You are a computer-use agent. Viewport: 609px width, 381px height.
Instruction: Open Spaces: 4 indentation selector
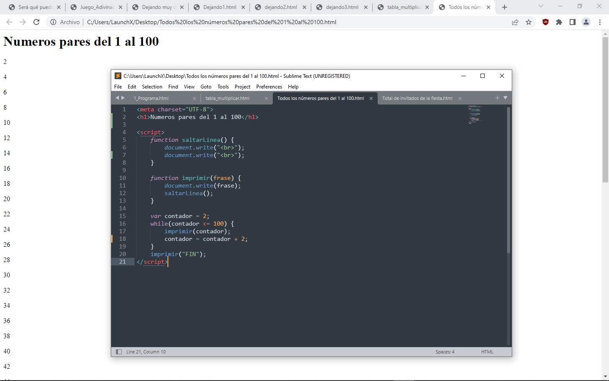[x=445, y=352]
